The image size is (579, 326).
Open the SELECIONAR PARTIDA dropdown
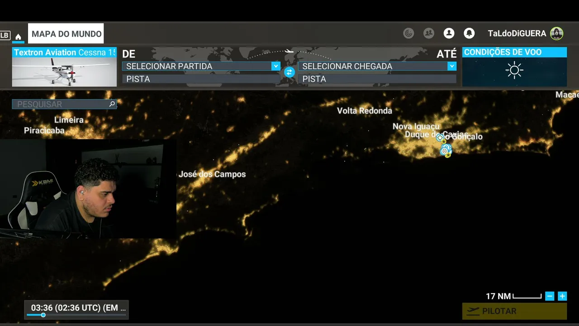pyautogui.click(x=201, y=66)
